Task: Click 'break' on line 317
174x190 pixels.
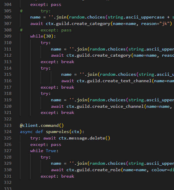Action: tap(68, 87)
